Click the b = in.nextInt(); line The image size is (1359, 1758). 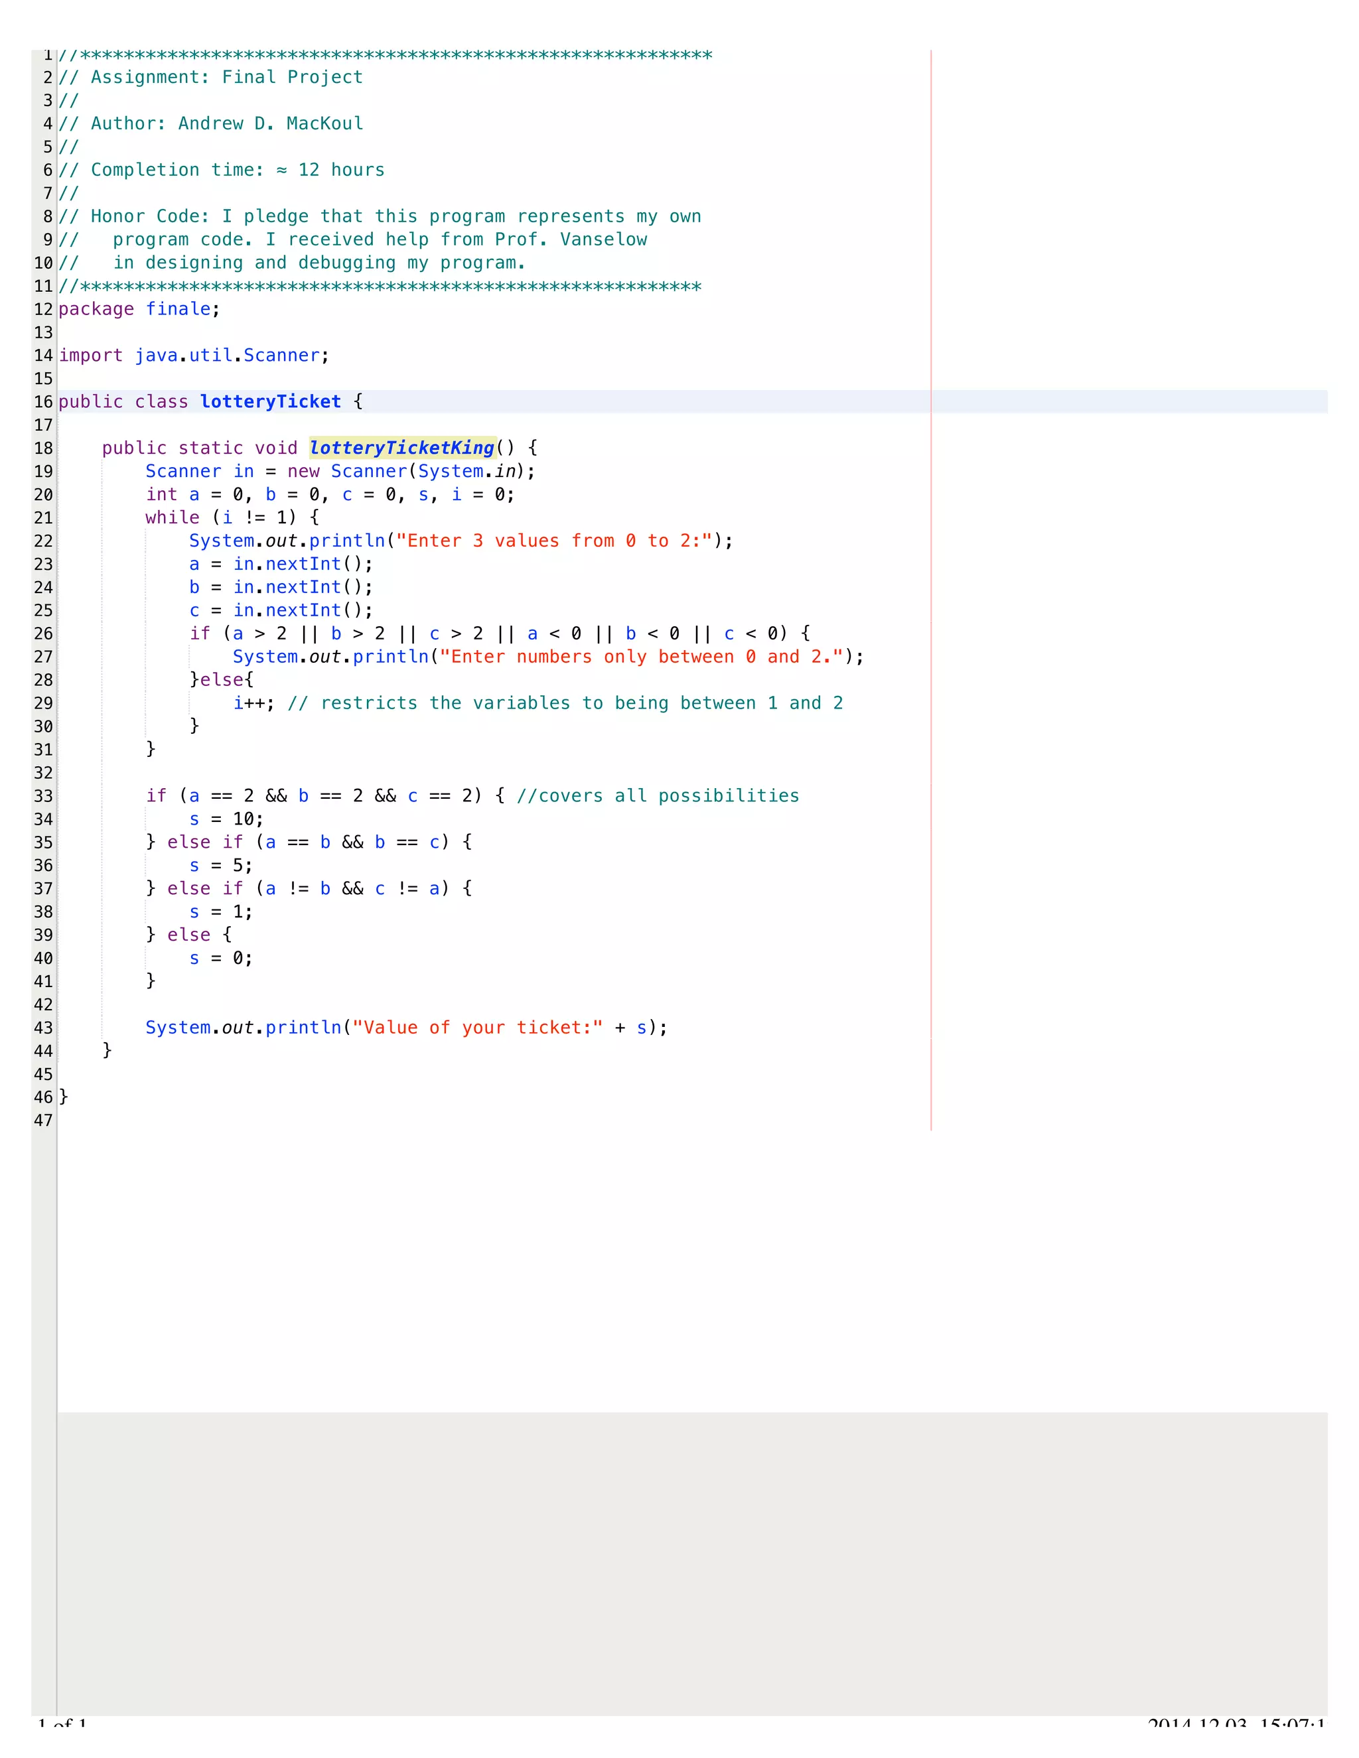[281, 587]
